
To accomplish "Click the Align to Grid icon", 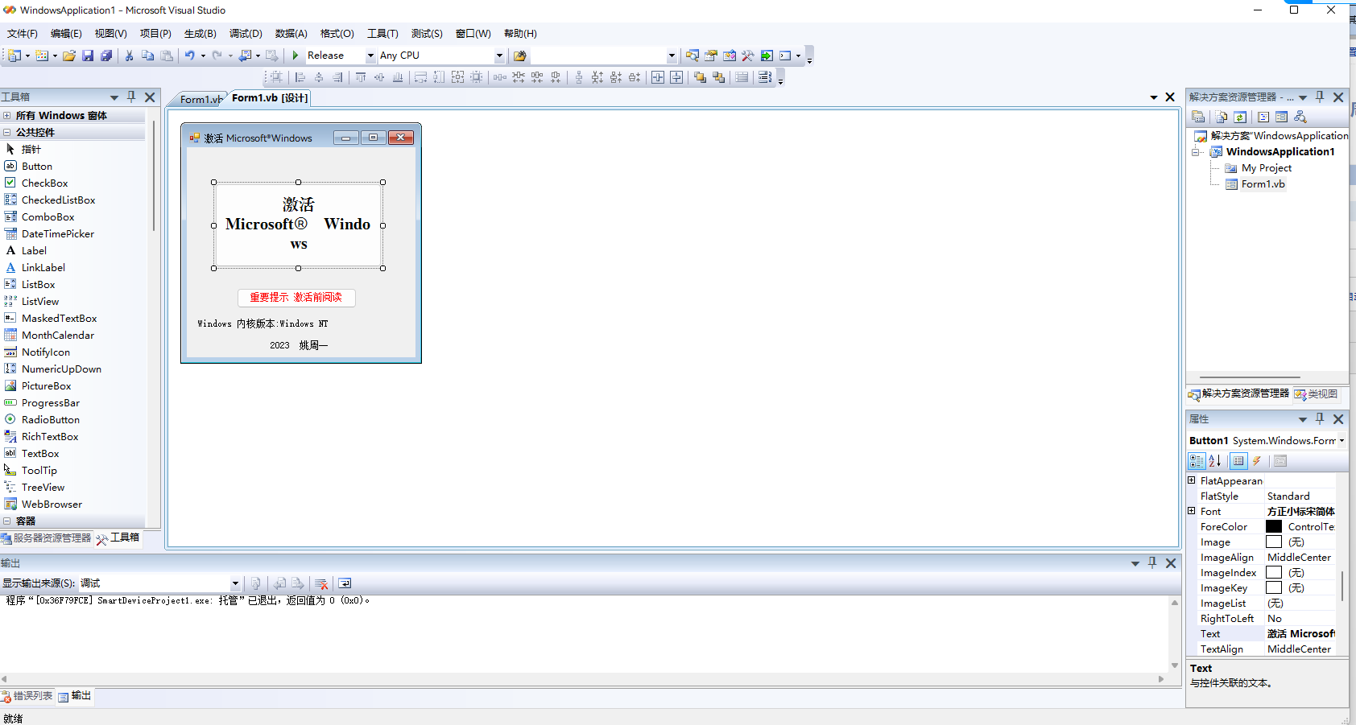I will click(x=276, y=77).
